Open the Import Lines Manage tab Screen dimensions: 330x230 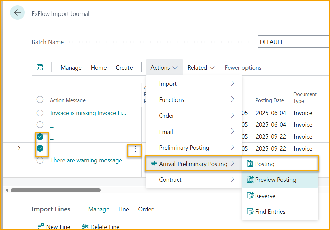98,209
